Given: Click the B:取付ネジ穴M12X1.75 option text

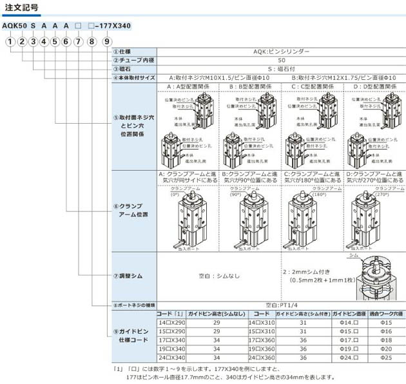Looking at the screenshot, I should 344,78.
